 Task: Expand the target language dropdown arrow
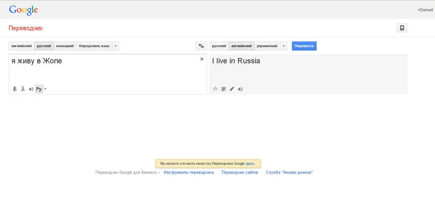[284, 46]
